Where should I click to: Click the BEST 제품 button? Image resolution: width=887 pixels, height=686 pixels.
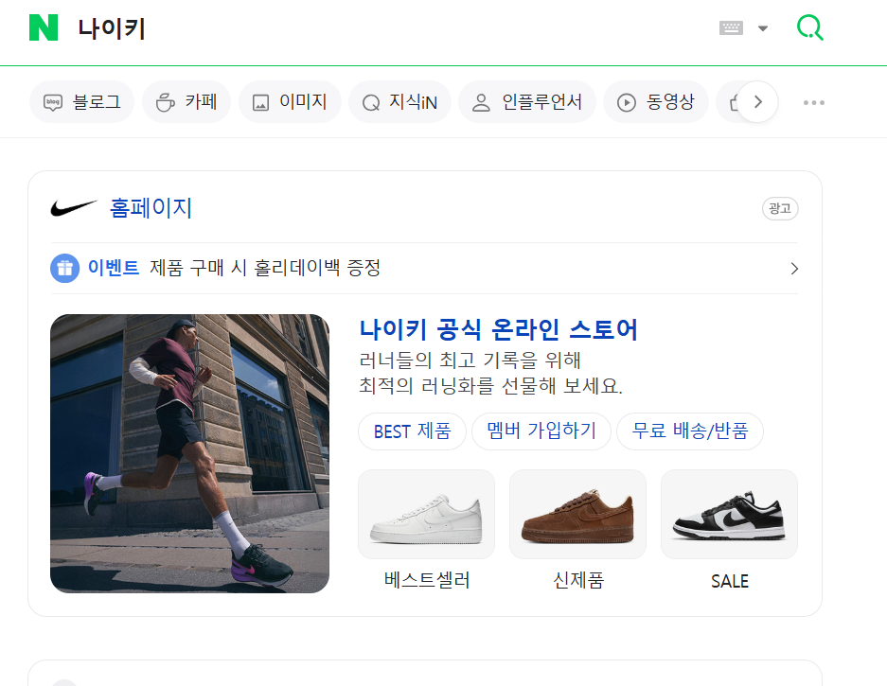(x=413, y=431)
